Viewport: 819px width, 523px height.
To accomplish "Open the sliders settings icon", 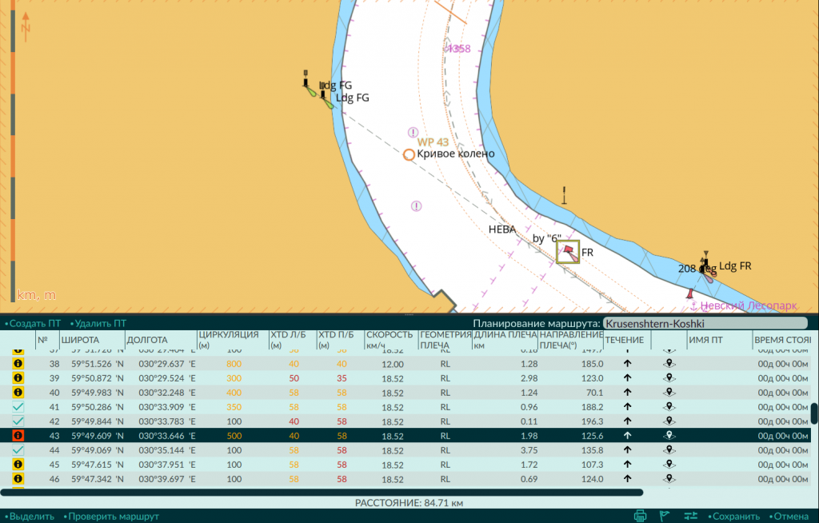I will click(x=690, y=517).
